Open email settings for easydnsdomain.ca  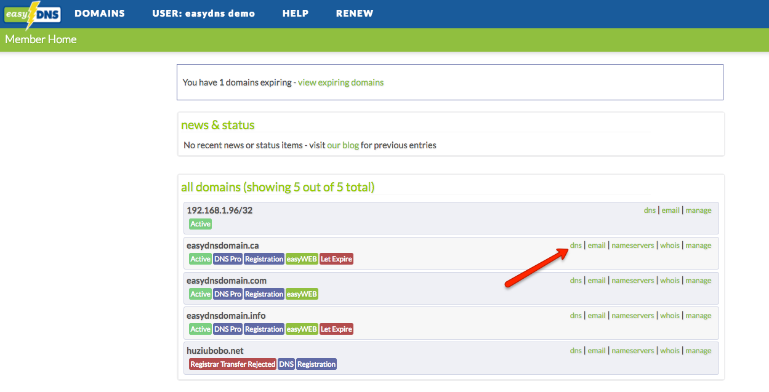(x=597, y=246)
